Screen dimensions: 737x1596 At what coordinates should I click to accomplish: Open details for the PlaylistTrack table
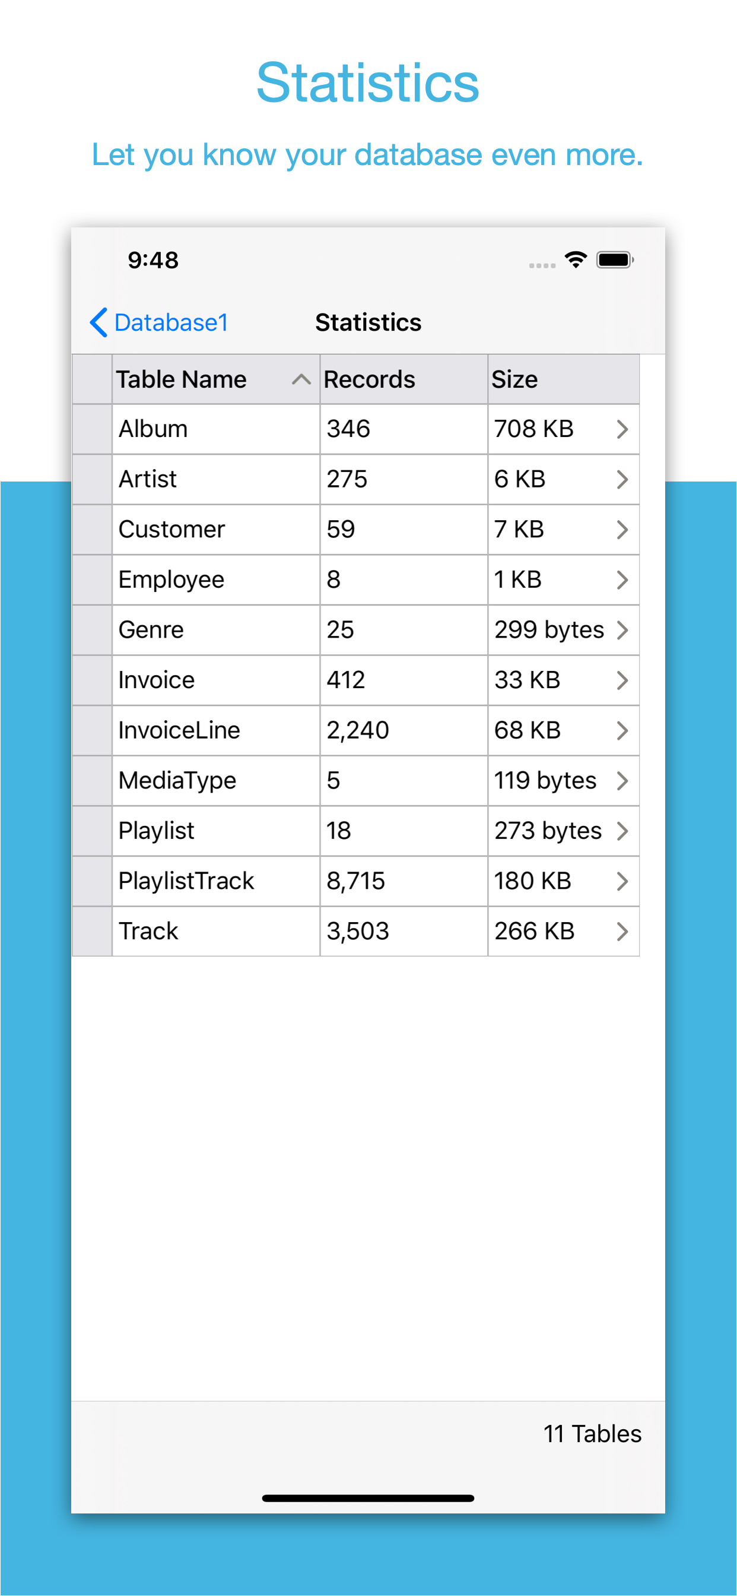(622, 881)
